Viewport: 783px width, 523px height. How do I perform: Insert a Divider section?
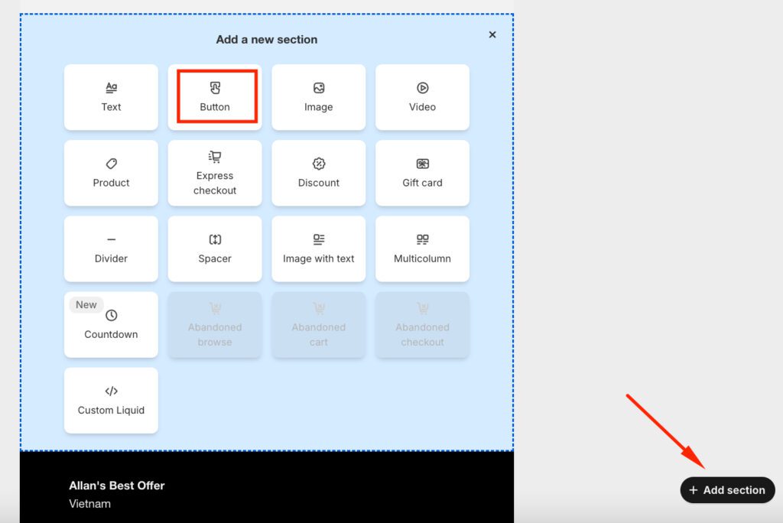[x=111, y=249]
